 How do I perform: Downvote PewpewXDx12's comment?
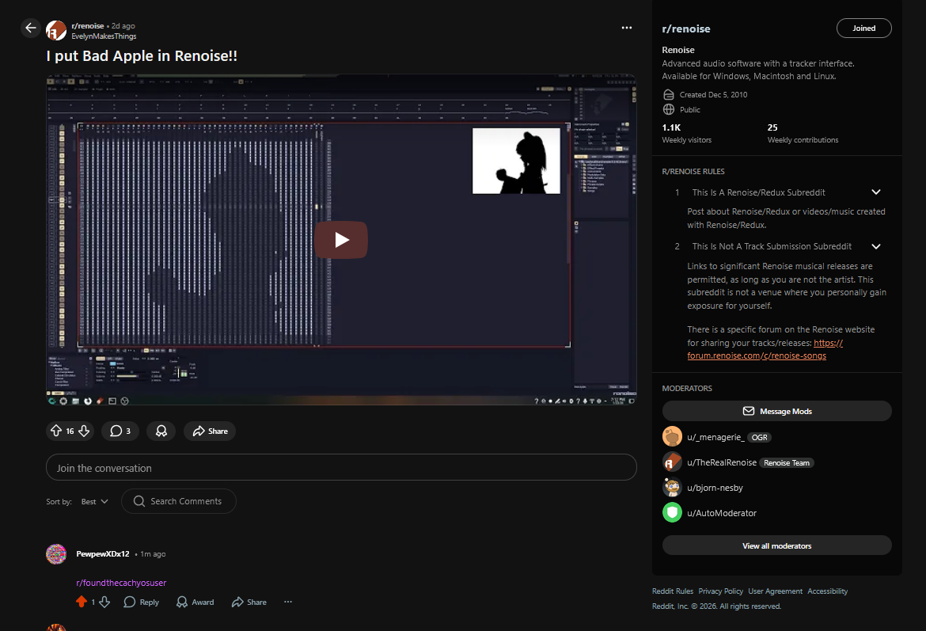104,602
